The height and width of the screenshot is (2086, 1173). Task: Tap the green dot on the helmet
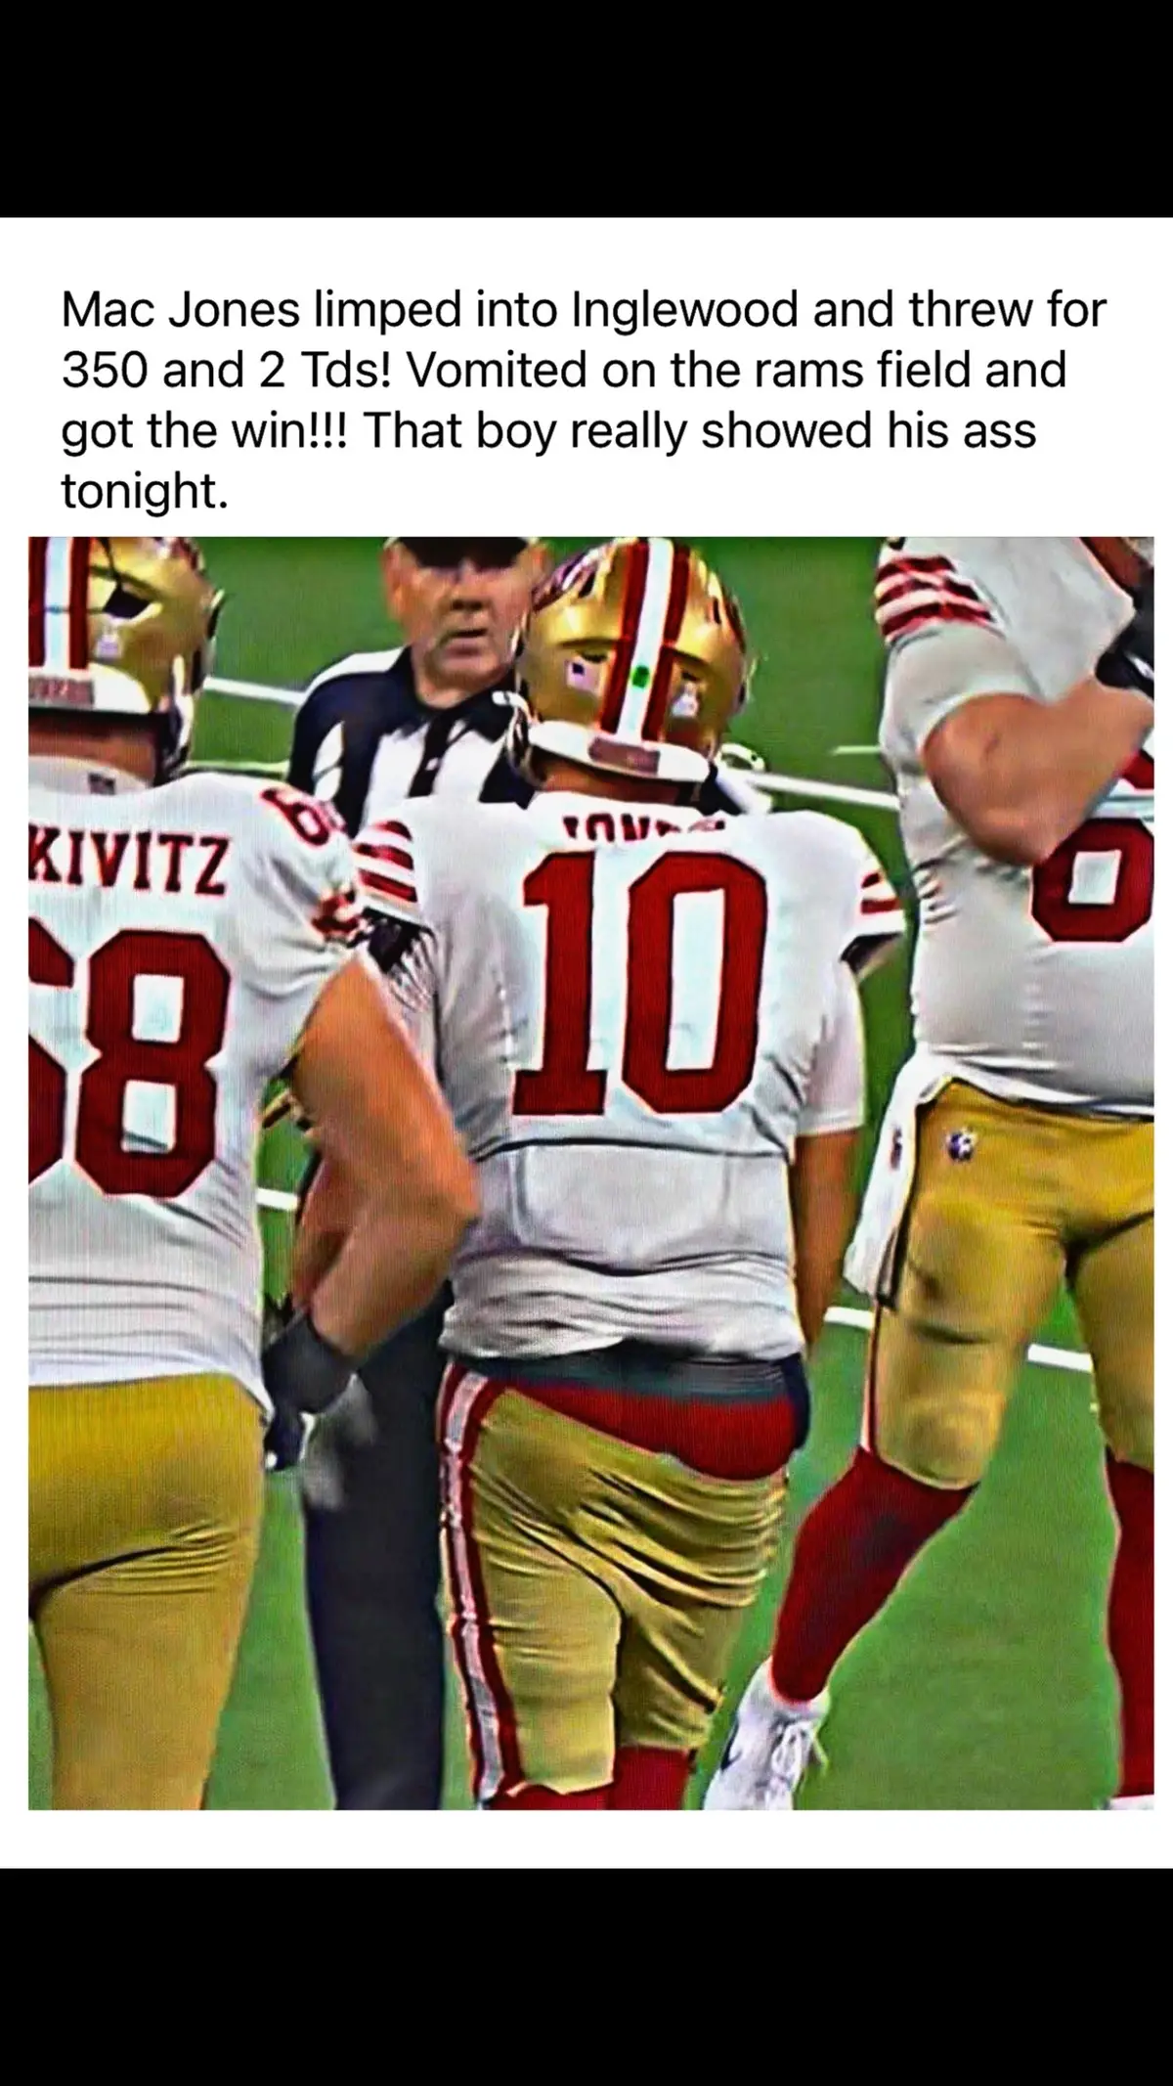point(641,673)
